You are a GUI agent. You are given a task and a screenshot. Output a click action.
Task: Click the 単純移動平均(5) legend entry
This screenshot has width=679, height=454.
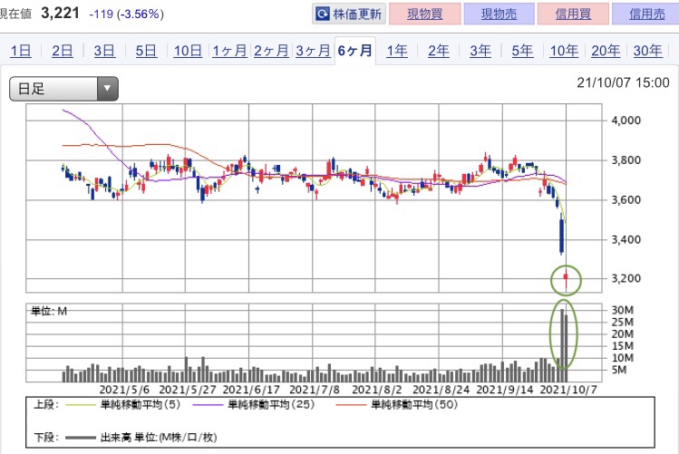pos(122,405)
